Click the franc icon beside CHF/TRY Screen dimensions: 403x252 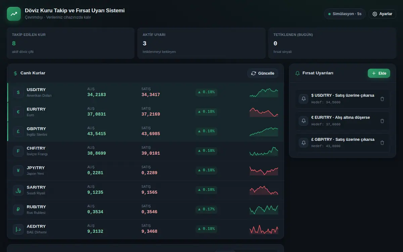18,151
